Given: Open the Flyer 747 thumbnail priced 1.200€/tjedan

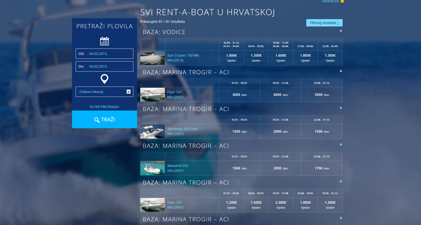Looking at the screenshot, I should point(153,205).
